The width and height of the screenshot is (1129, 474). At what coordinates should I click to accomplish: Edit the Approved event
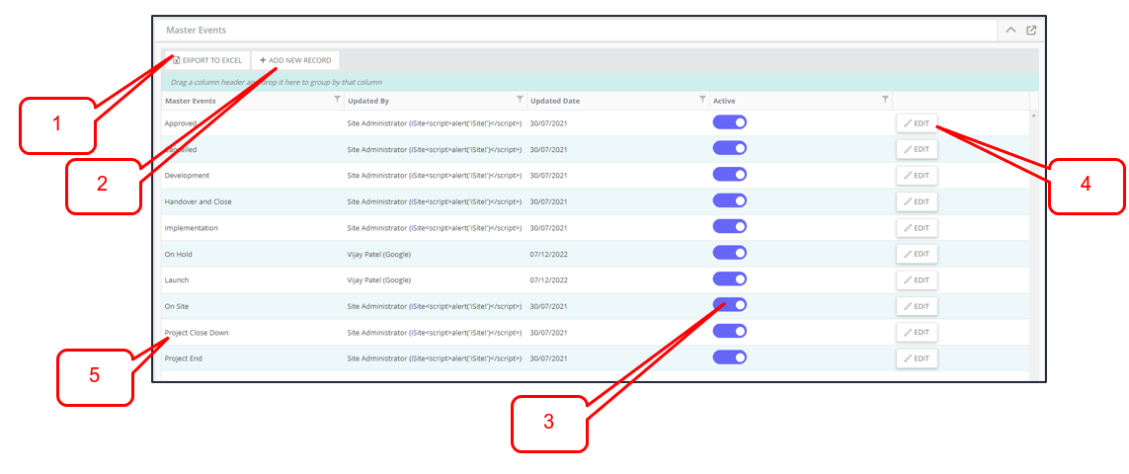point(917,123)
